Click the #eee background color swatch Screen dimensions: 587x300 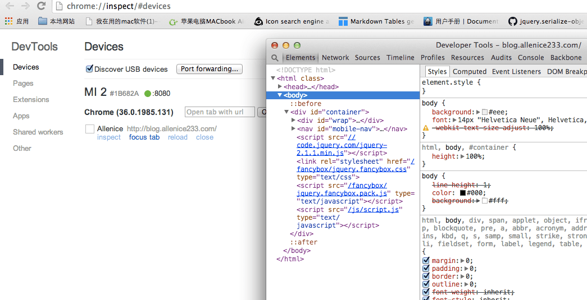(484, 112)
